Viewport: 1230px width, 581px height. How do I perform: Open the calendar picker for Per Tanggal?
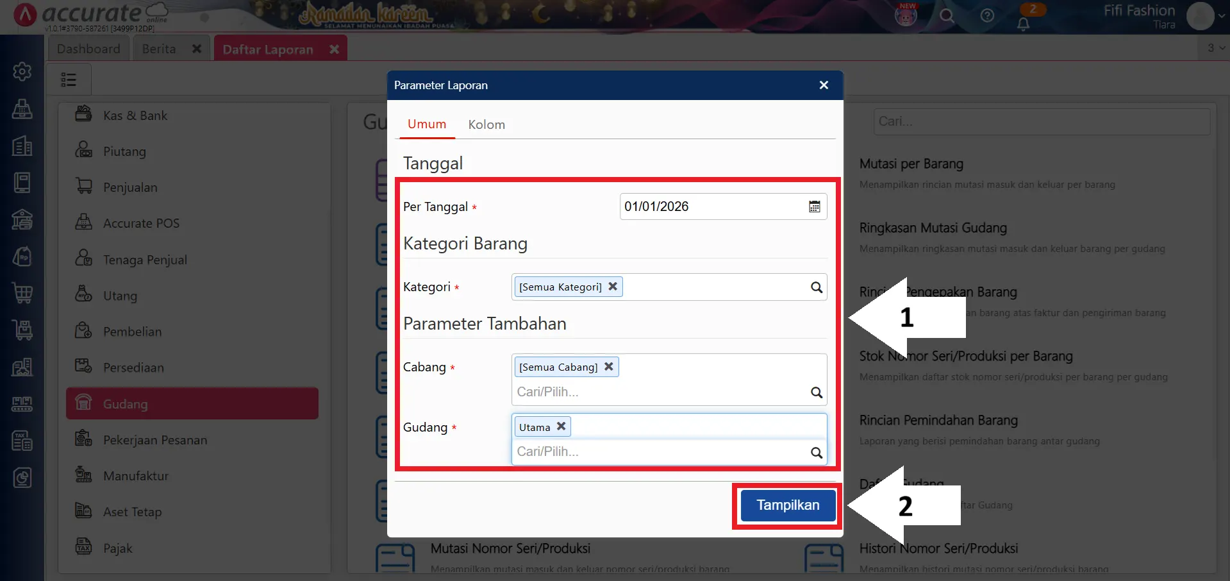point(814,206)
